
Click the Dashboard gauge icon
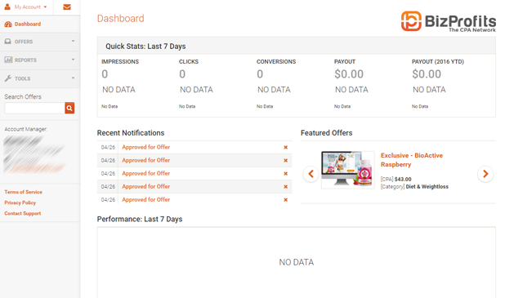8,24
